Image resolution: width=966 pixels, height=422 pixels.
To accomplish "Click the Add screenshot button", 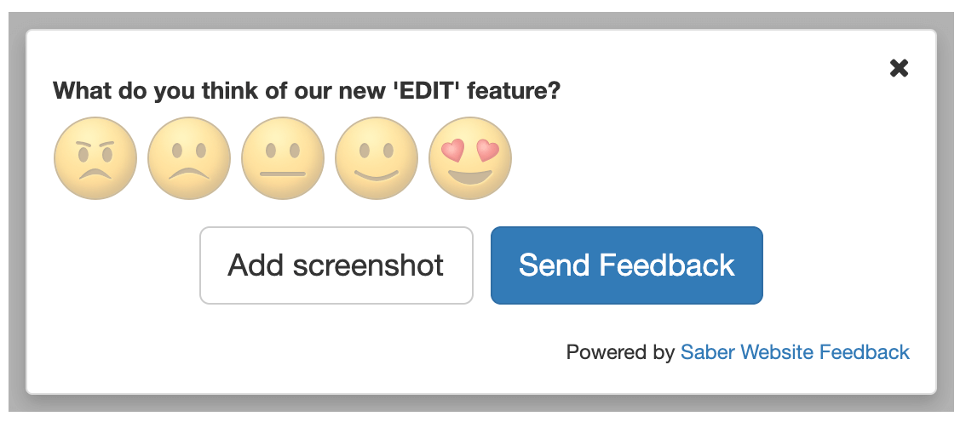I will pyautogui.click(x=336, y=265).
